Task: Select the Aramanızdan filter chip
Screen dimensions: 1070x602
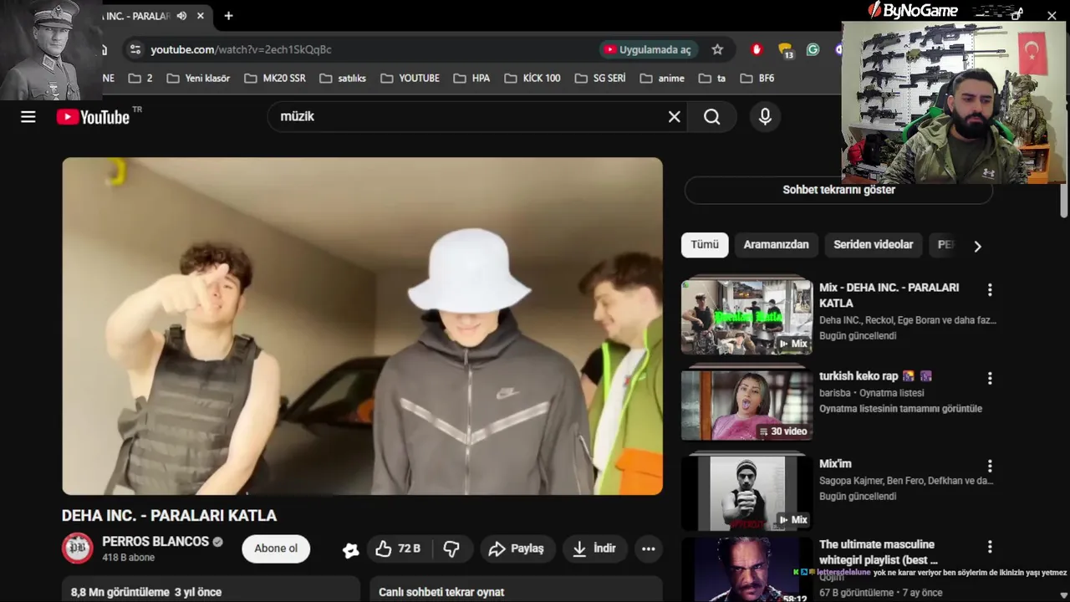Action: [777, 245]
